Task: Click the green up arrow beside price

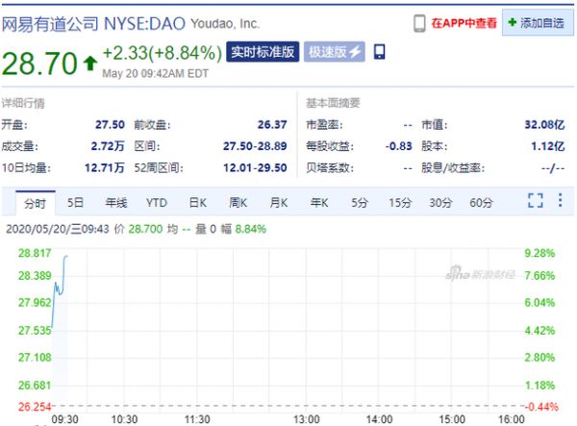Action: click(x=89, y=64)
